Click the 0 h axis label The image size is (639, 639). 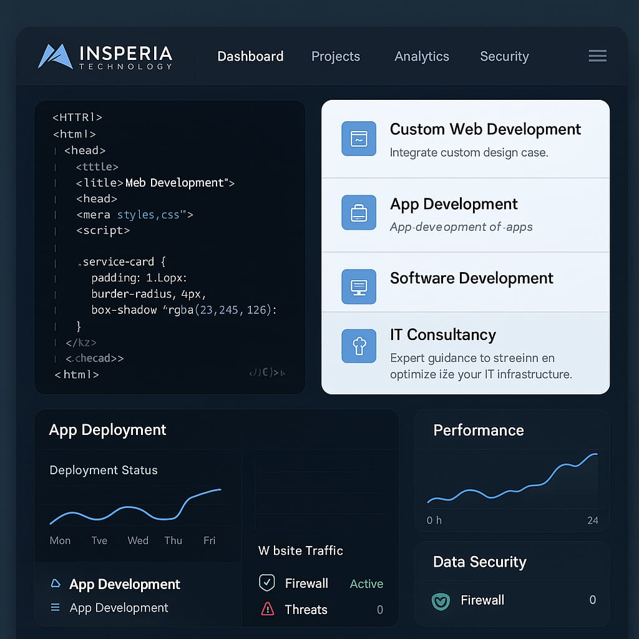[434, 520]
